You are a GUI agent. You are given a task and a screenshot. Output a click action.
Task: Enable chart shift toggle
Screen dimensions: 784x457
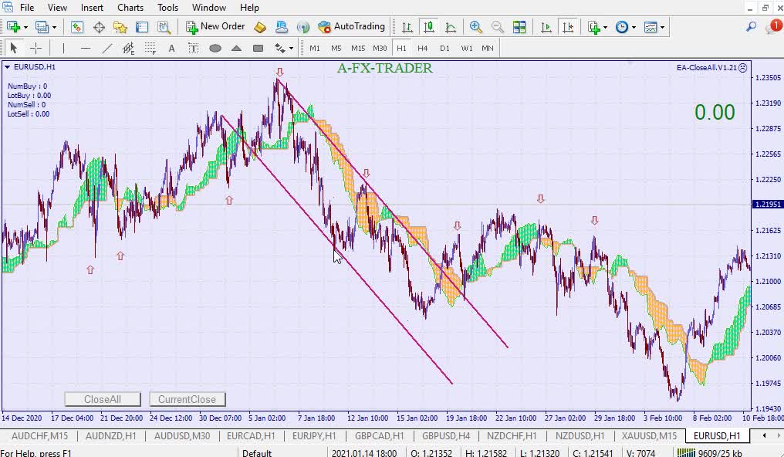point(568,27)
